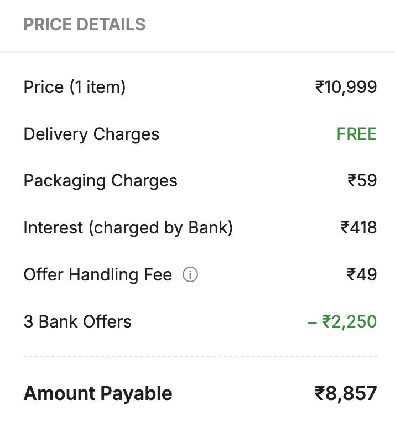Select the bold Amount Payable label
Image resolution: width=395 pixels, height=426 pixels.
coord(98,394)
